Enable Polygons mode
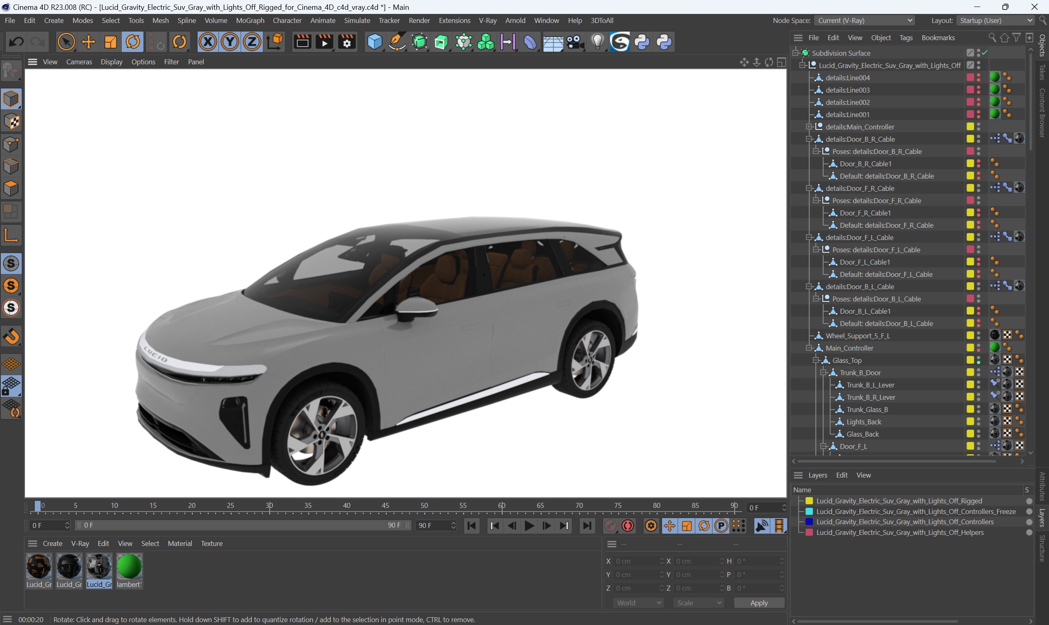The image size is (1049, 625). coord(11,188)
